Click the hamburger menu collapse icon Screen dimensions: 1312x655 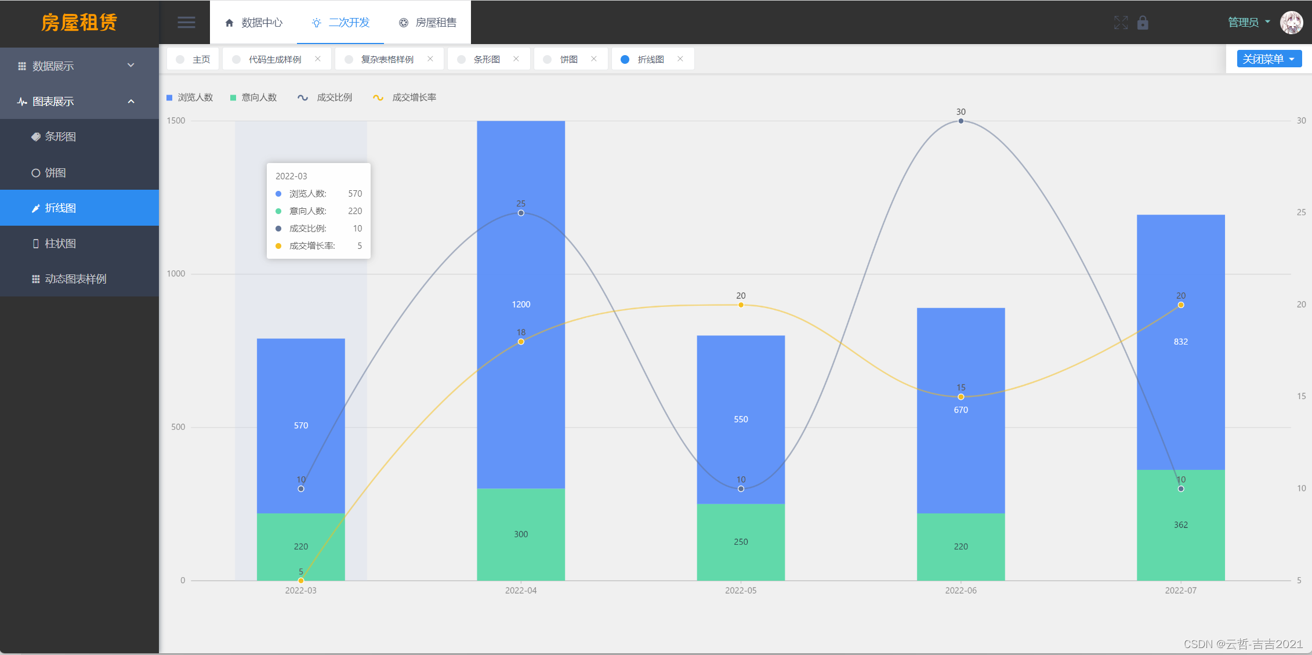tap(186, 23)
